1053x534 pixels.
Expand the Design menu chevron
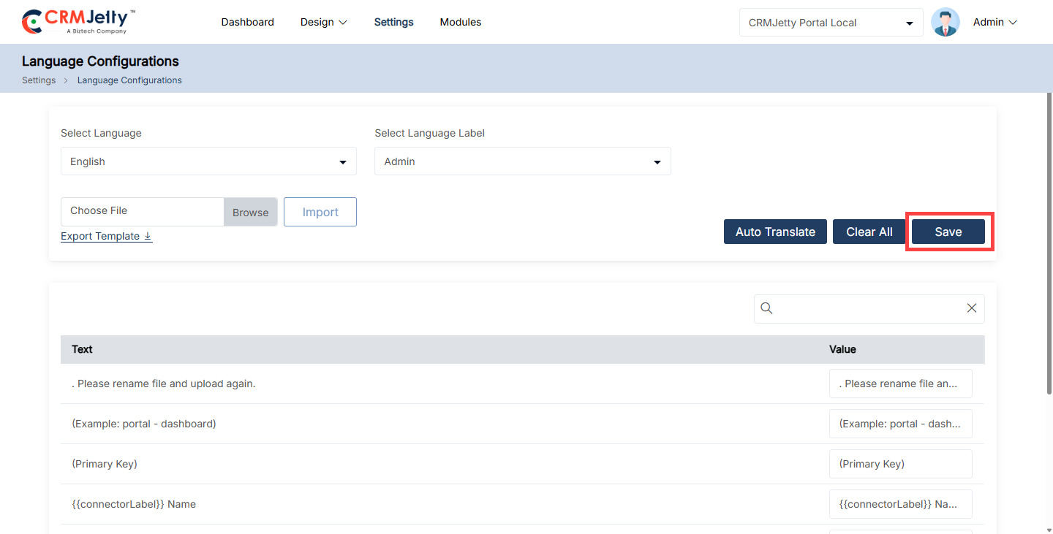(342, 23)
